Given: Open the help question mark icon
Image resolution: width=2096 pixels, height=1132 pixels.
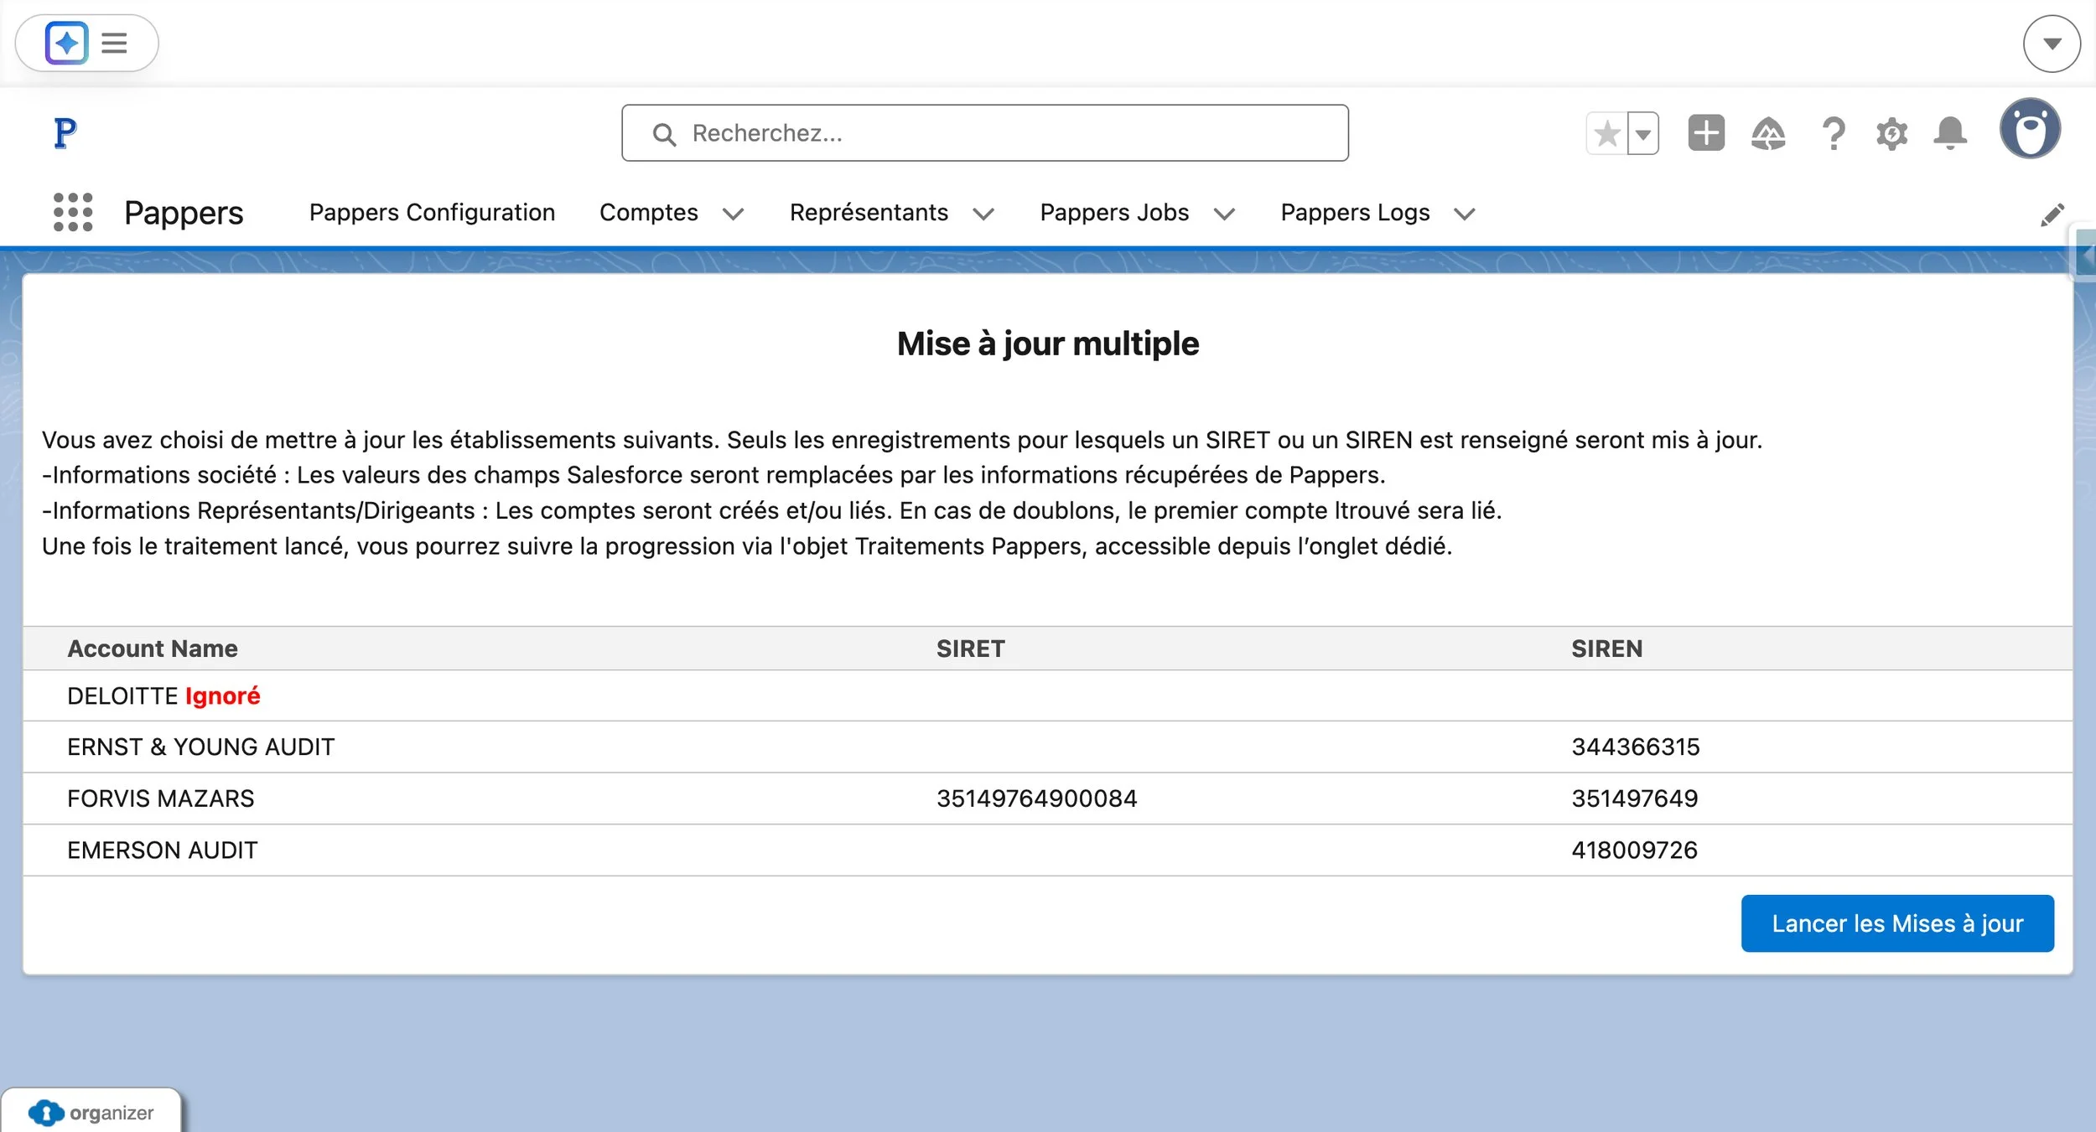Looking at the screenshot, I should point(1834,134).
